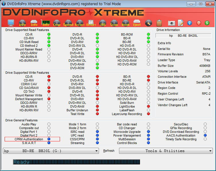Launch the Cmp disc compare tool
The width and height of the screenshot is (216, 171).
click(x=57, y=23)
